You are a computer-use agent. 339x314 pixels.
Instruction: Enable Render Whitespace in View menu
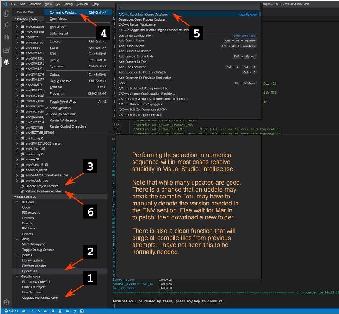pyautogui.click(x=63, y=120)
